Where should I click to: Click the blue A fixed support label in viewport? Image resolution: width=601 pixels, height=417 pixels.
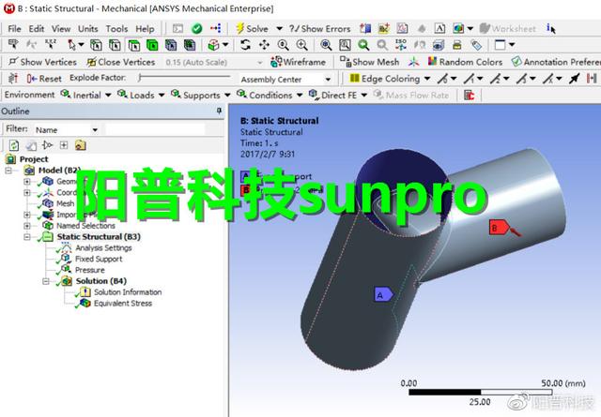point(384,294)
